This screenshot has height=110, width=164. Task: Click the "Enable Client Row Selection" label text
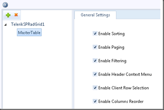124,88
